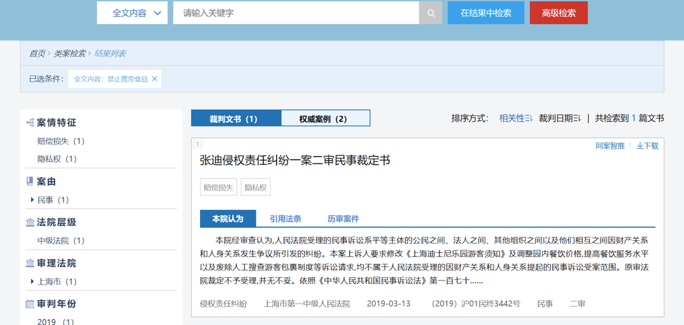Open the 引用法条 tab
The height and width of the screenshot is (325, 684).
pyautogui.click(x=285, y=219)
